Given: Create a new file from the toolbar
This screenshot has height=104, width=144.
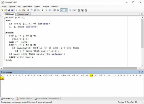Looking at the screenshot, I should click(x=2, y=10).
